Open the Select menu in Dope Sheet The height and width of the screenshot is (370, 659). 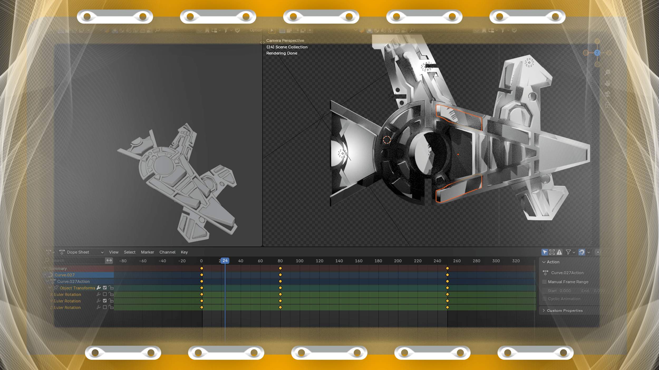129,252
